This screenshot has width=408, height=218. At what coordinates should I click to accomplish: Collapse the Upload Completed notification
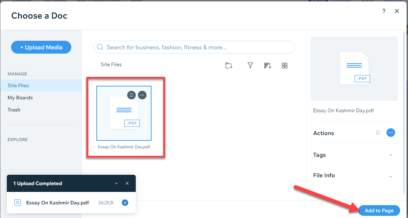point(116,183)
